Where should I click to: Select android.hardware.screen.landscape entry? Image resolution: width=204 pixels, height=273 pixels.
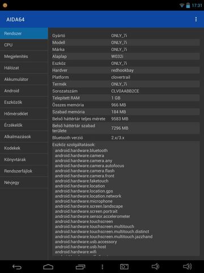point(89,206)
